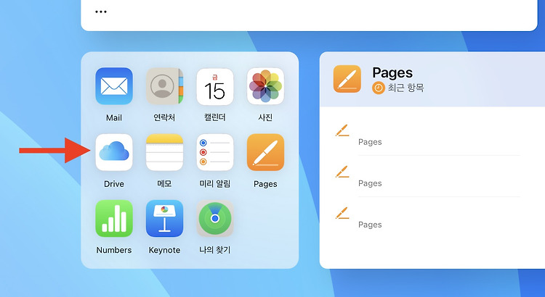This screenshot has height=297, width=545.
Task: Click the three-dots more button
Action: (101, 12)
